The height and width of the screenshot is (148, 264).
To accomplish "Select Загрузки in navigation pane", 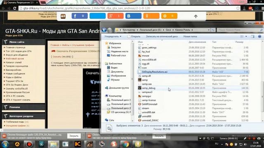I will tap(115, 47).
